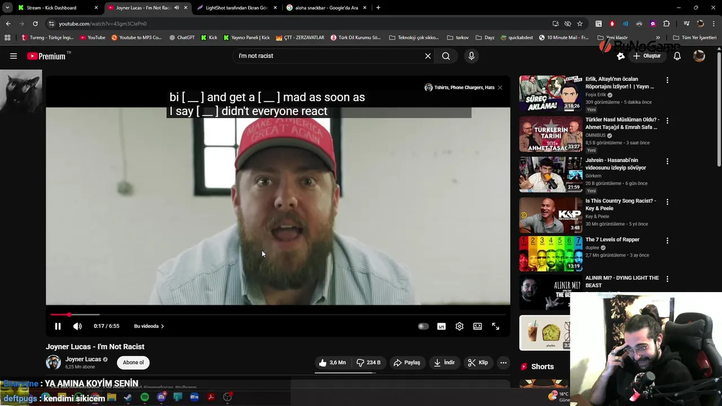The height and width of the screenshot is (406, 722).
Task: Open options for 'Jahrein - Hasanabi'nin' video
Action: pos(667,161)
